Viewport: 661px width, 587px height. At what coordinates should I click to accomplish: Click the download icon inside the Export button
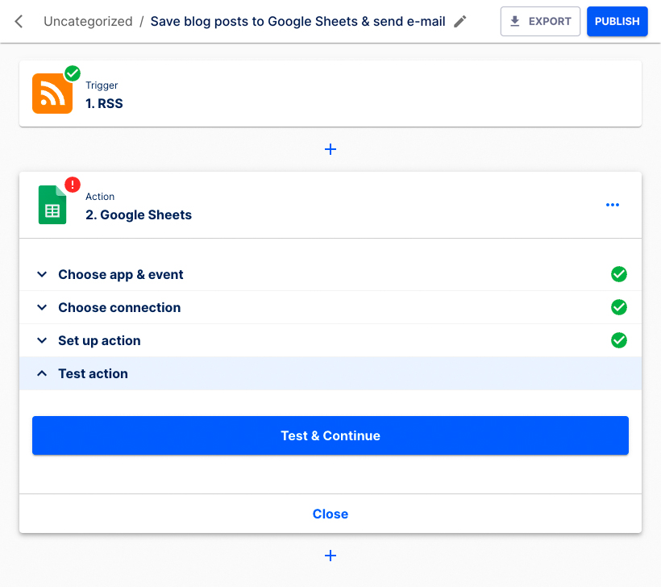tap(516, 21)
